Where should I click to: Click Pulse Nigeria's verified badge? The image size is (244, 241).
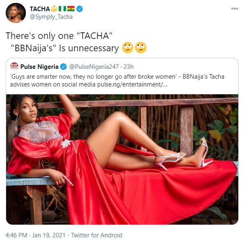(63, 67)
